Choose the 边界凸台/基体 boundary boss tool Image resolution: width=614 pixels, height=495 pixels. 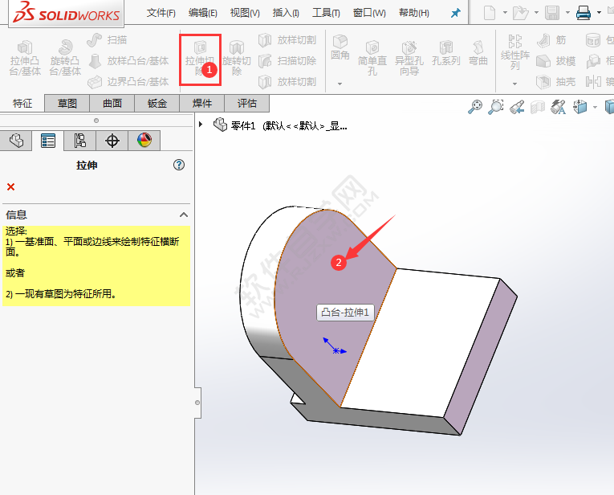[x=128, y=81]
